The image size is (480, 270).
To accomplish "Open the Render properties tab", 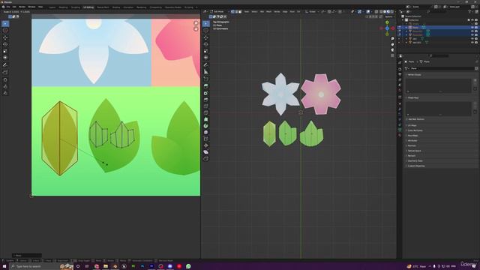I will pyautogui.click(x=400, y=69).
